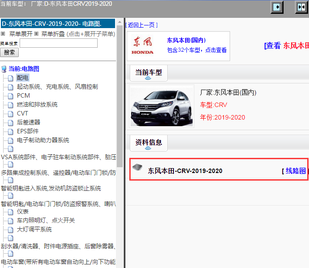Open 起动系统、充电系统、风扇控制 item
This screenshot has width=309, height=268.
click(58, 87)
